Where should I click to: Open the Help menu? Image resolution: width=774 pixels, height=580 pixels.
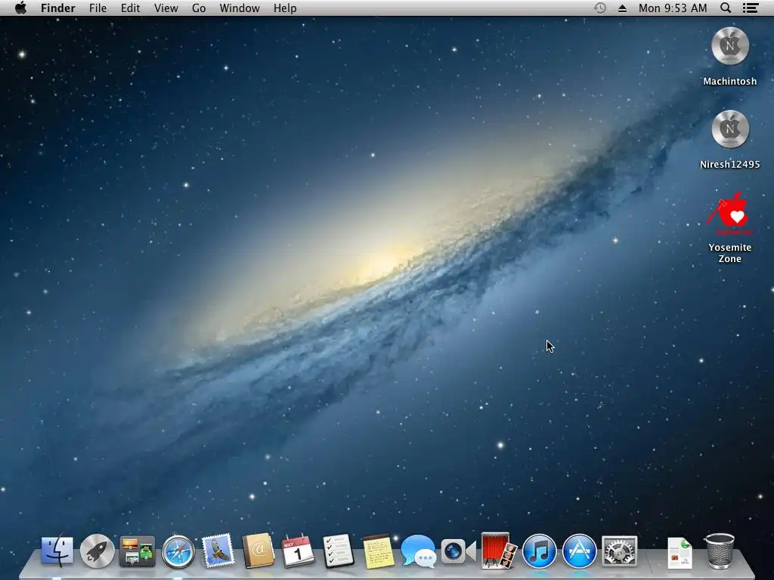(x=285, y=8)
